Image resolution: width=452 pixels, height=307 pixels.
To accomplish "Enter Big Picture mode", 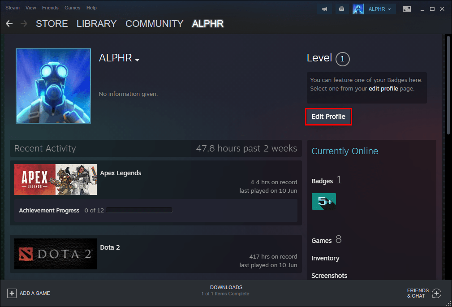I will click(405, 8).
